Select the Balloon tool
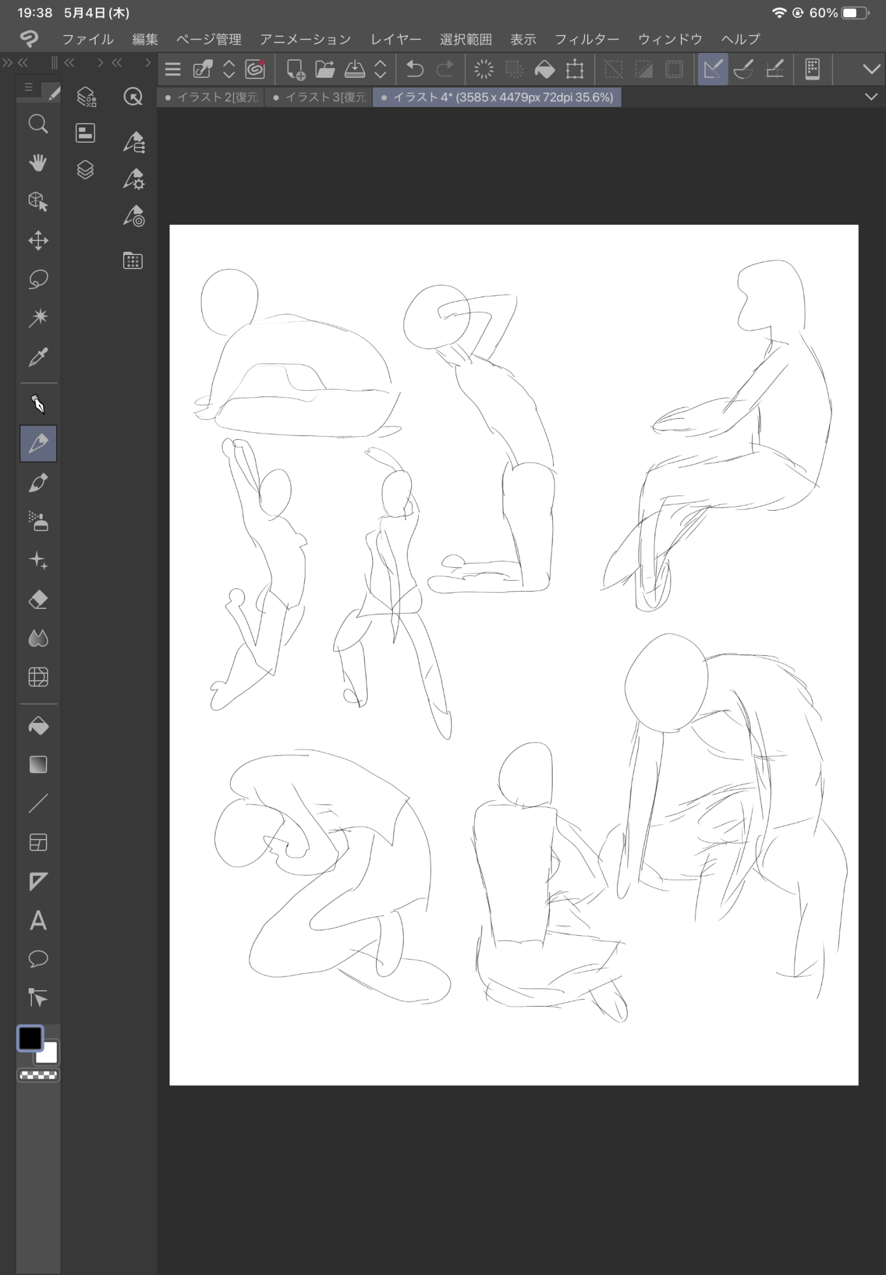The image size is (886, 1275). coord(38,959)
